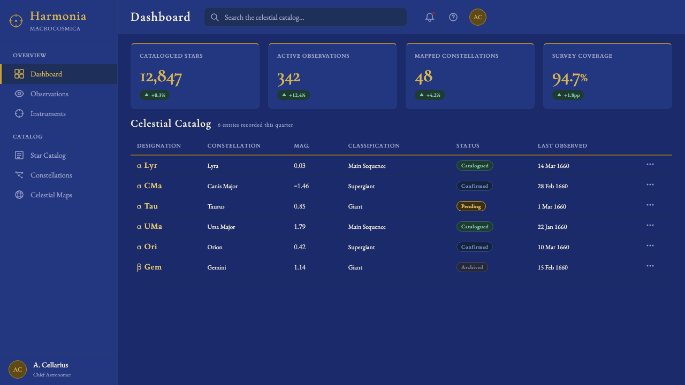Click the Constellations node icon

19,175
